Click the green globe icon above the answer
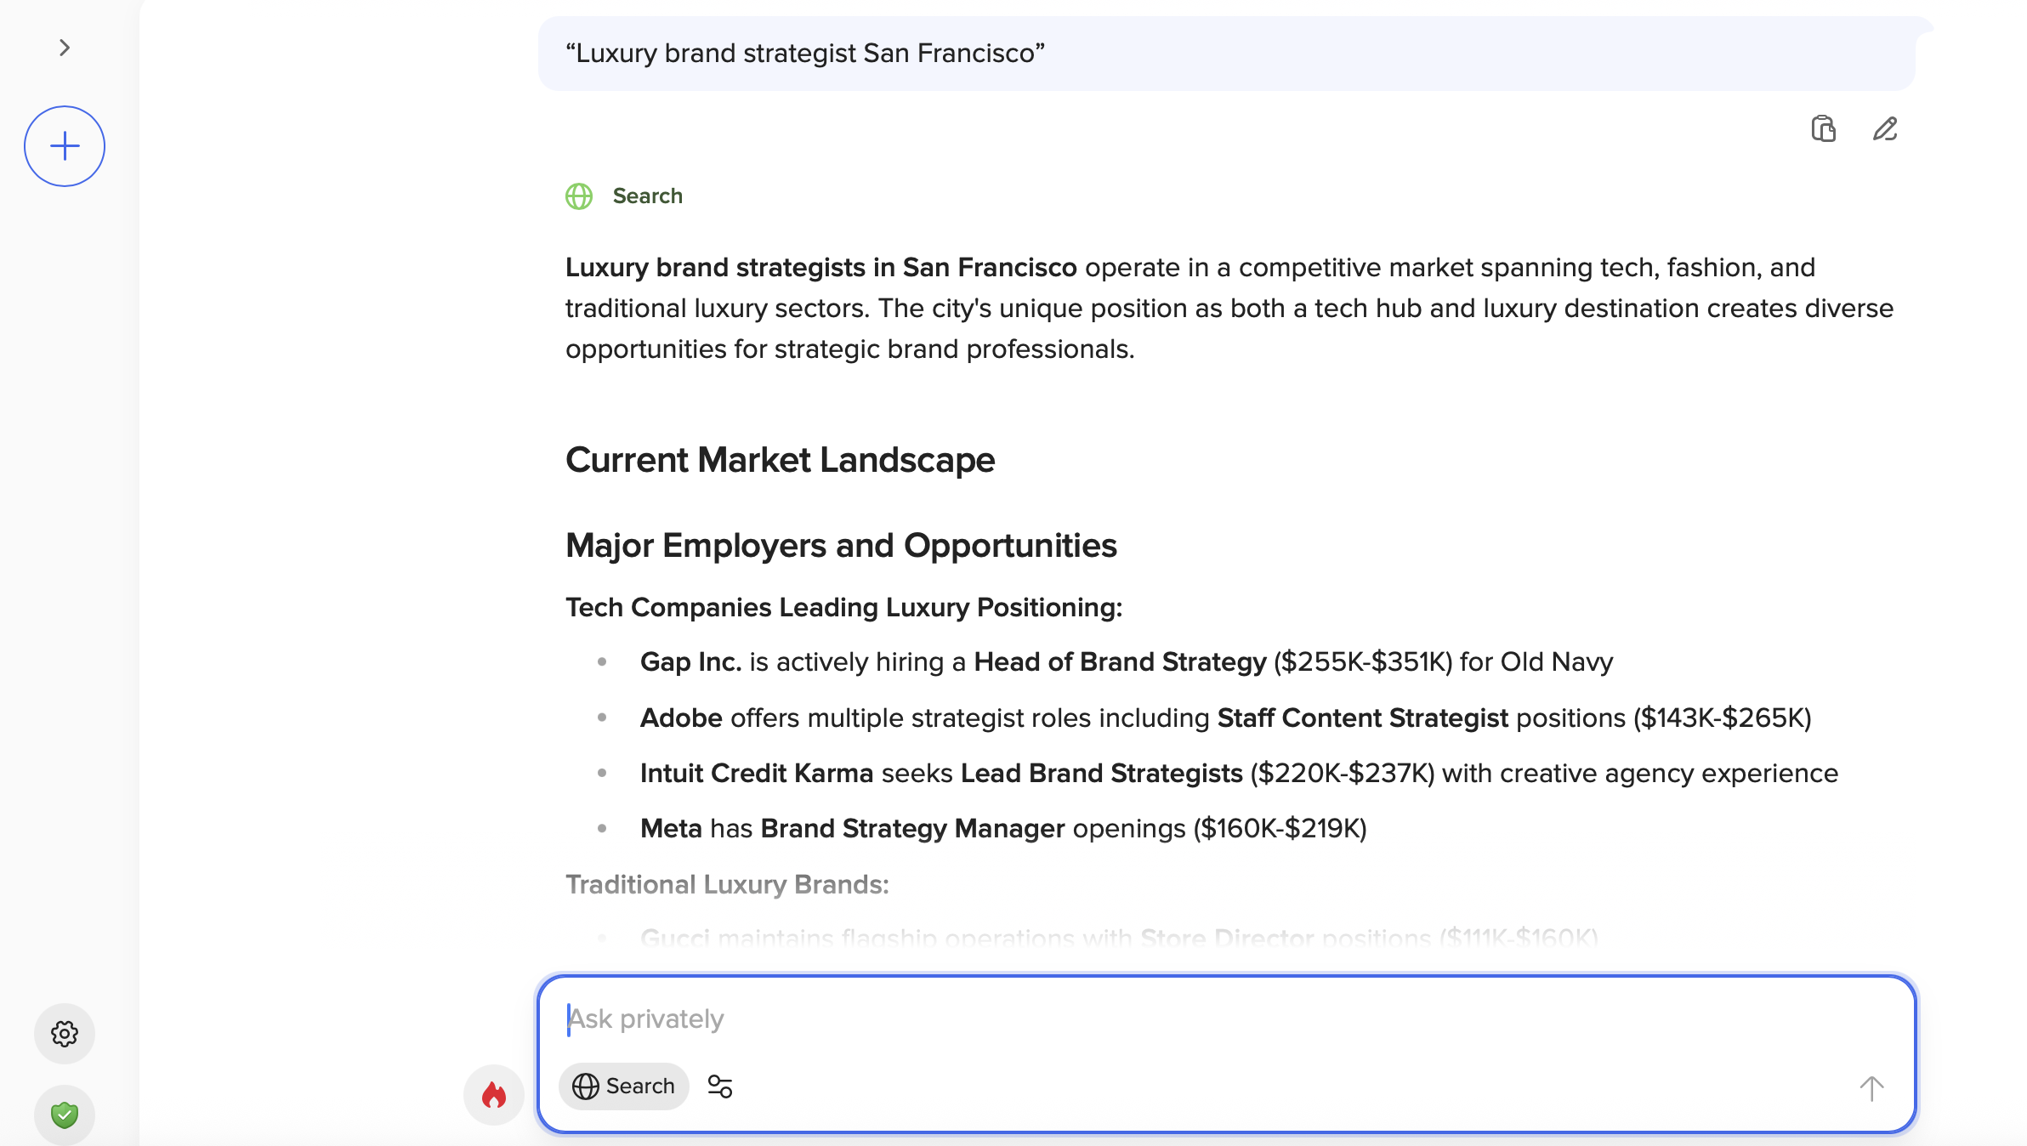2027x1146 pixels. pos(579,196)
